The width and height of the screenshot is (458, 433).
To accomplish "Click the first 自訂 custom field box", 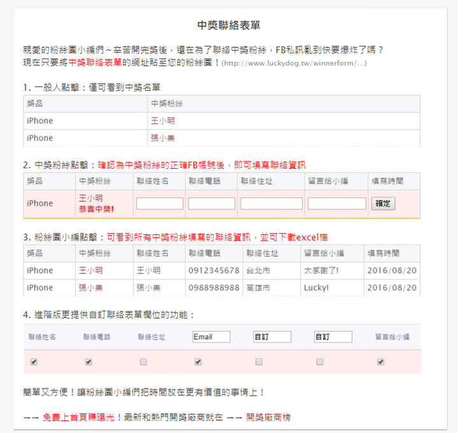I will (272, 336).
